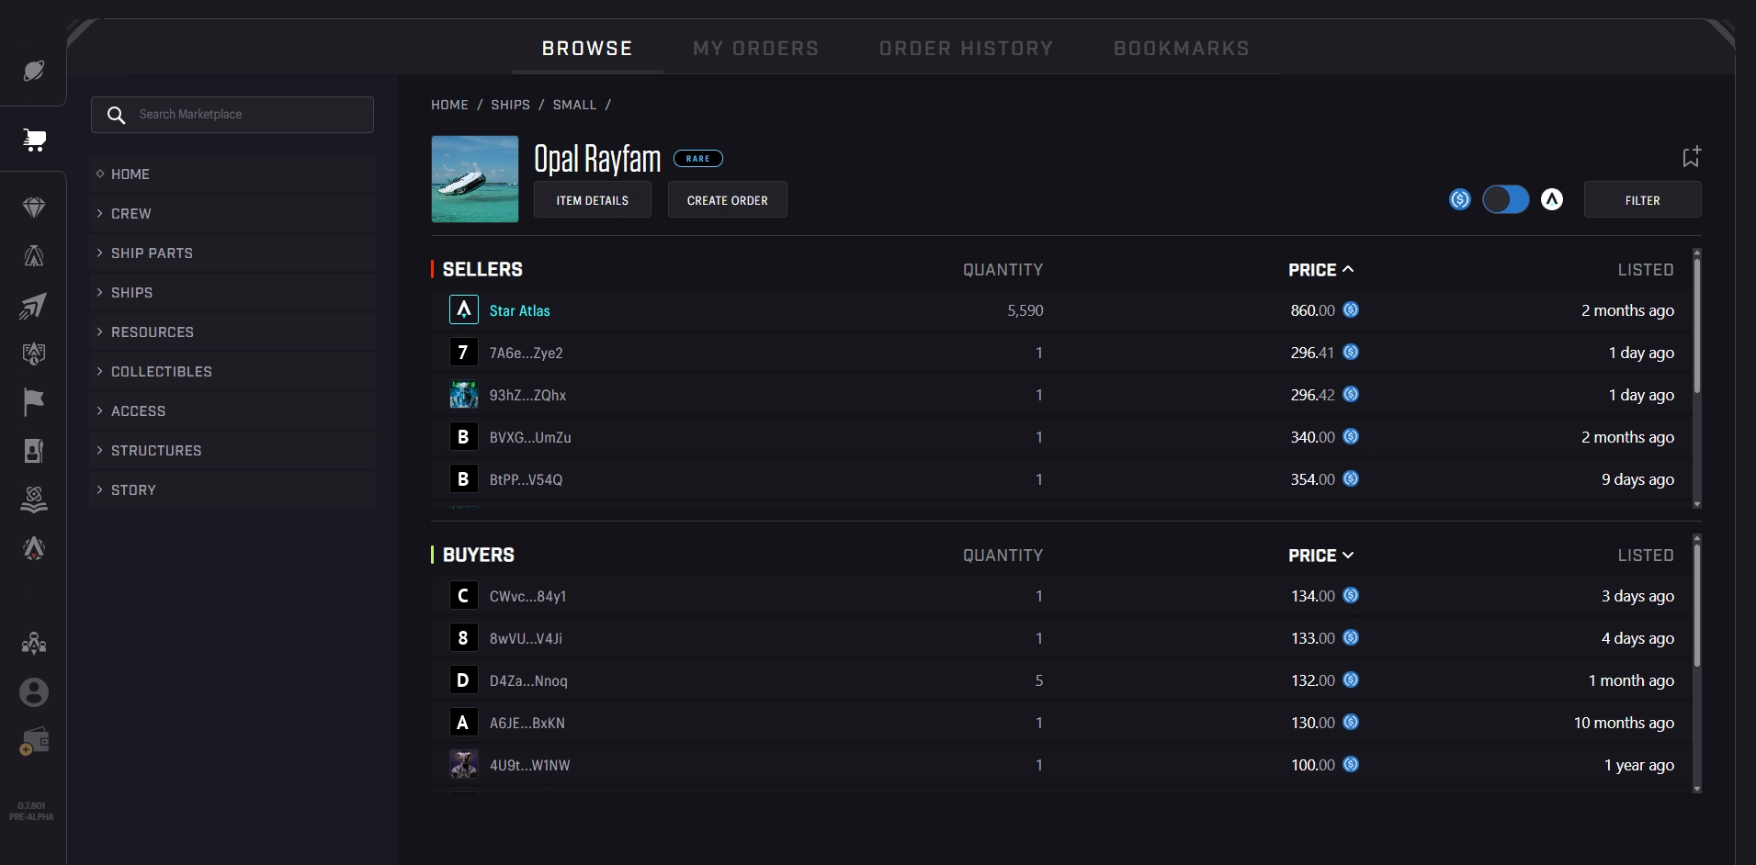Click the wallet icon with plus badge

pyautogui.click(x=34, y=742)
